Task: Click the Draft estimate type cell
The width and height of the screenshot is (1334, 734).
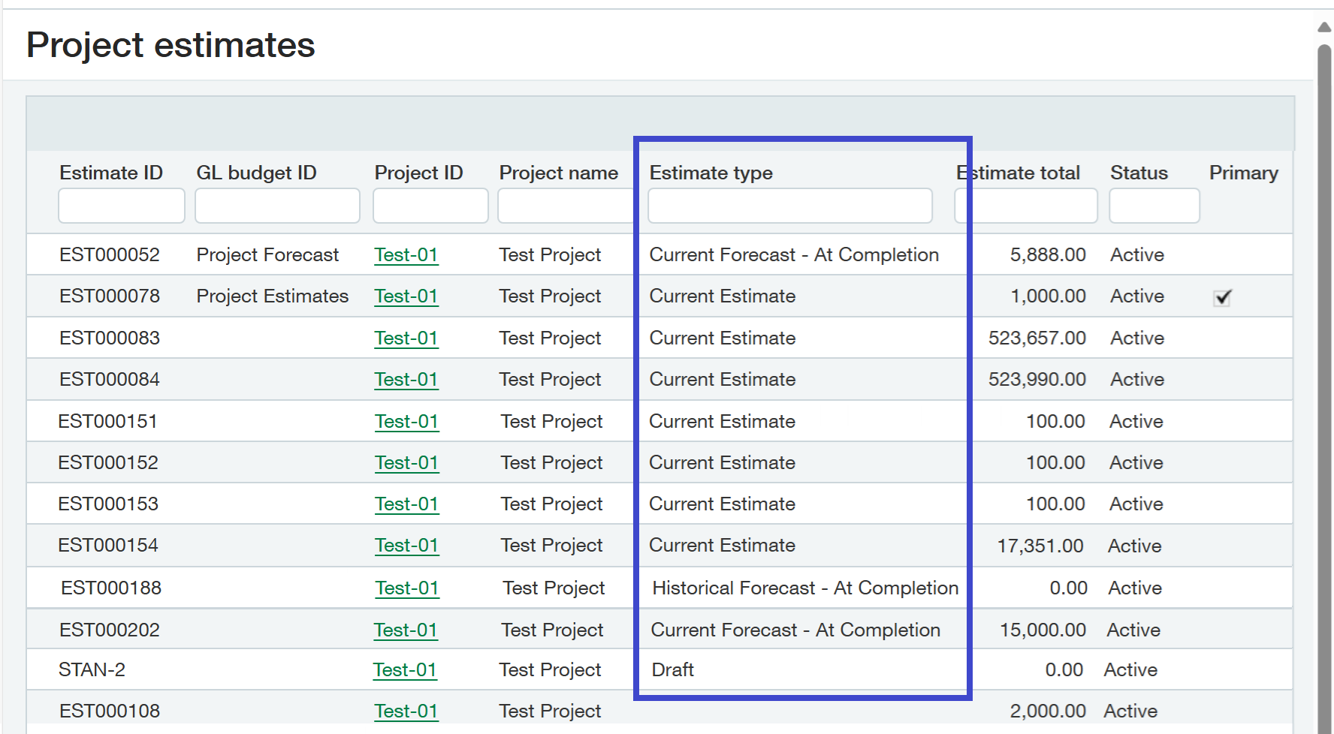Action: pos(673,670)
